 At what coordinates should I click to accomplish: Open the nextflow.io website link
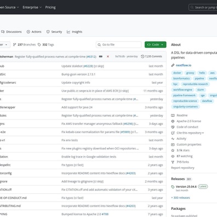coord(184,65)
